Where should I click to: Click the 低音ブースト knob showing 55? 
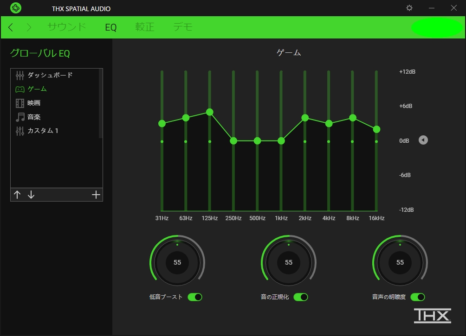(177, 262)
